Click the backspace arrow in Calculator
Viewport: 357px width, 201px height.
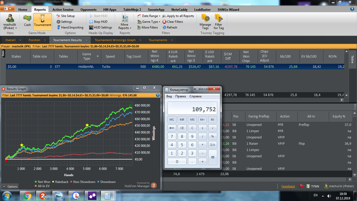click(x=172, y=128)
